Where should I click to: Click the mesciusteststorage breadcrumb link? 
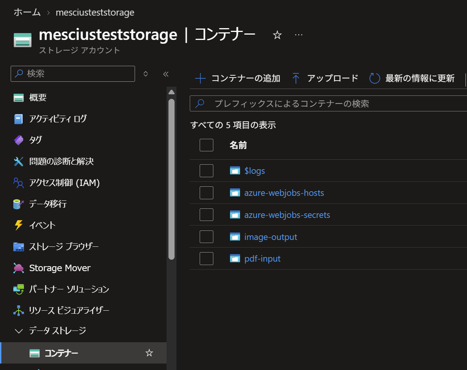95,13
